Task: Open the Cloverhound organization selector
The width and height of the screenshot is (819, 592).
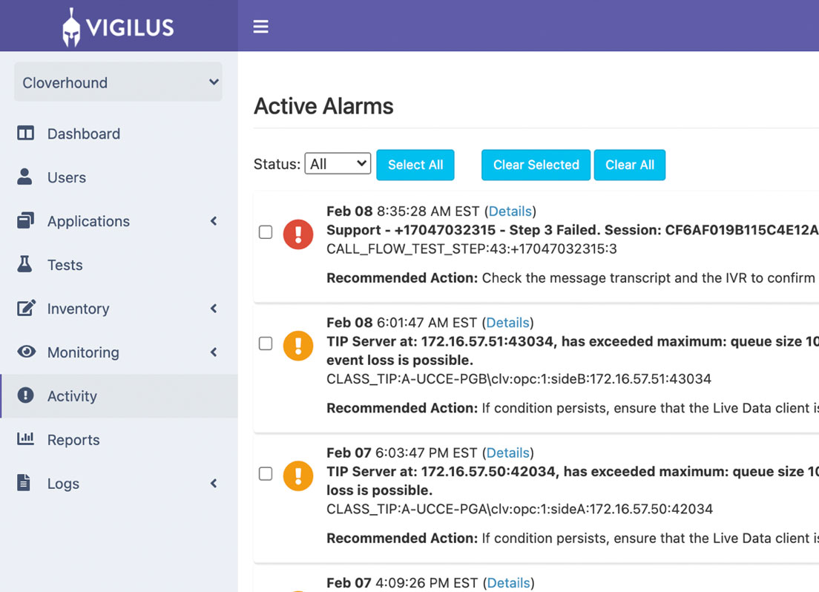Action: coord(117,82)
